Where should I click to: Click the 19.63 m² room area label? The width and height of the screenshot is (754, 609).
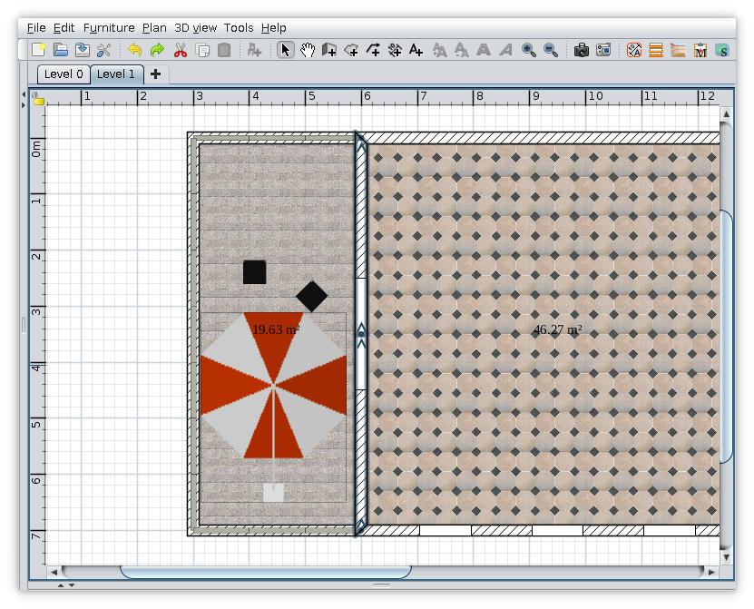pyautogui.click(x=276, y=329)
